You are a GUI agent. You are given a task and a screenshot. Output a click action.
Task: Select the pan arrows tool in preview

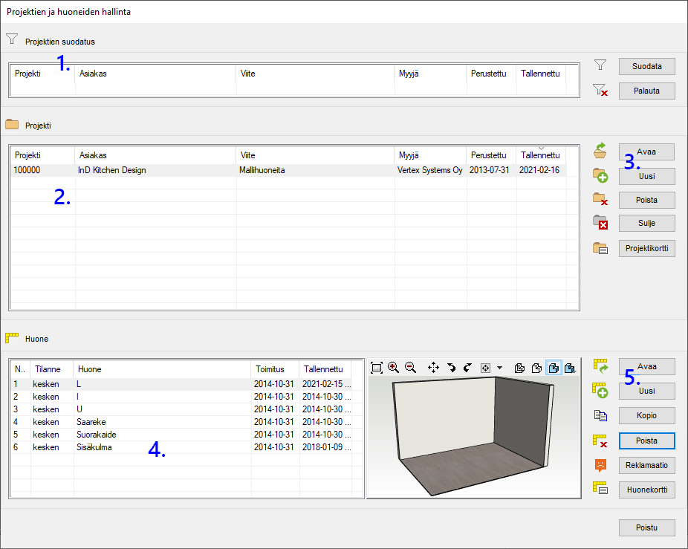pyautogui.click(x=433, y=368)
